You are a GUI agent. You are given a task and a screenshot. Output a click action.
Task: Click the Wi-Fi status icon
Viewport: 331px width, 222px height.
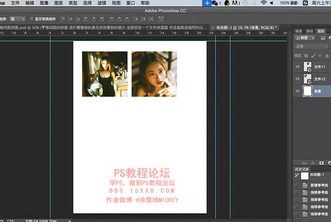[x=263, y=3]
